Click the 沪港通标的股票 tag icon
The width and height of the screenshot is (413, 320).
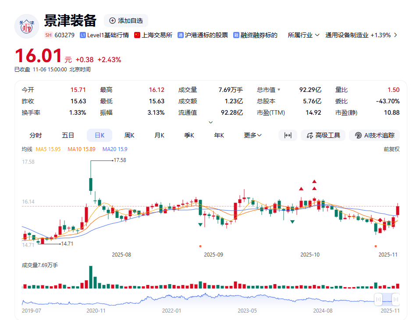coord(180,35)
